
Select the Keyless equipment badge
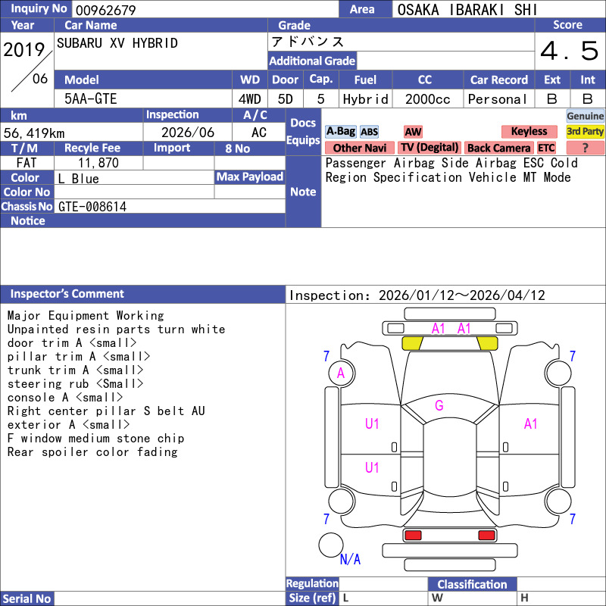pos(528,132)
